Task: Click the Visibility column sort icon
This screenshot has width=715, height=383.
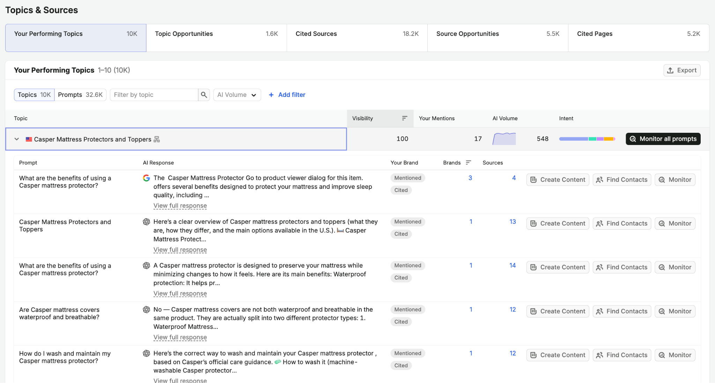Action: click(x=405, y=118)
